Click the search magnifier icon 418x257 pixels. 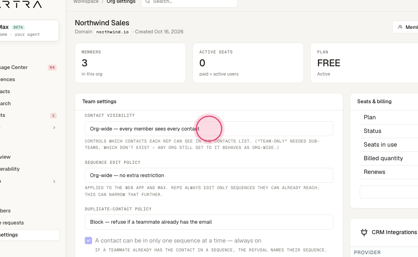pyautogui.click(x=148, y=1)
